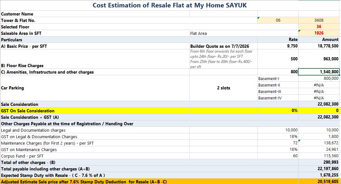
Task: Click 'C) Amenities, Infrastructure and other charges' label
Action: pos(47,72)
